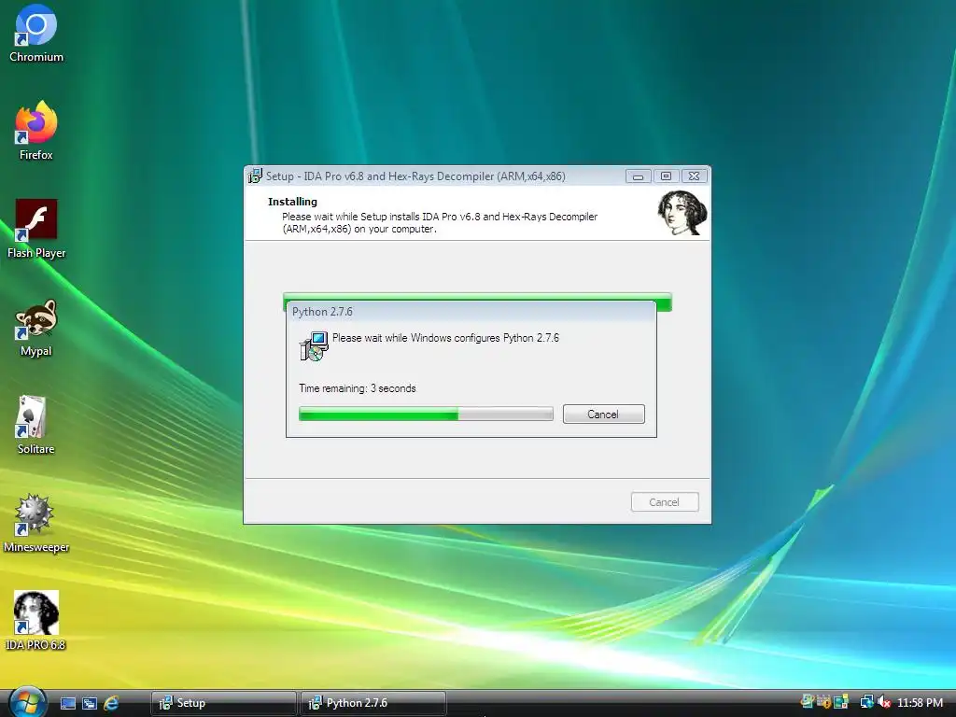Click the lady portrait logo in Setup header

(682, 213)
